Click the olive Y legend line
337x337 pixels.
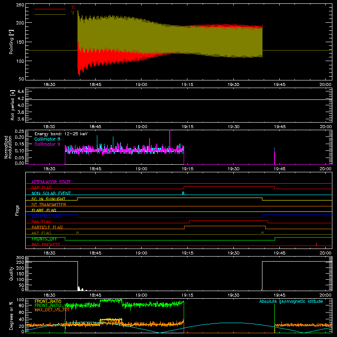(50, 15)
